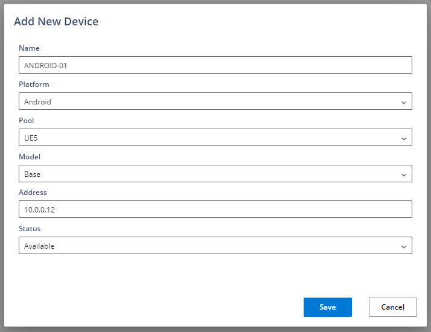The width and height of the screenshot is (431, 332).
Task: Open the Model selector showing Base
Action: click(x=205, y=174)
